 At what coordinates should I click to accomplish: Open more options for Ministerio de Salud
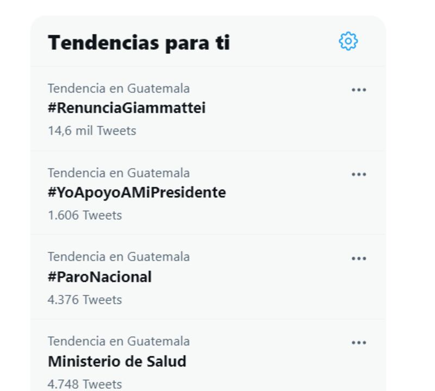click(x=359, y=343)
